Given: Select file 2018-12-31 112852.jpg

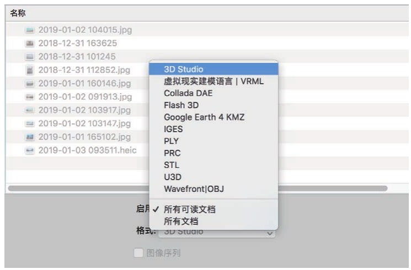Looking at the screenshot, I should coord(84,70).
